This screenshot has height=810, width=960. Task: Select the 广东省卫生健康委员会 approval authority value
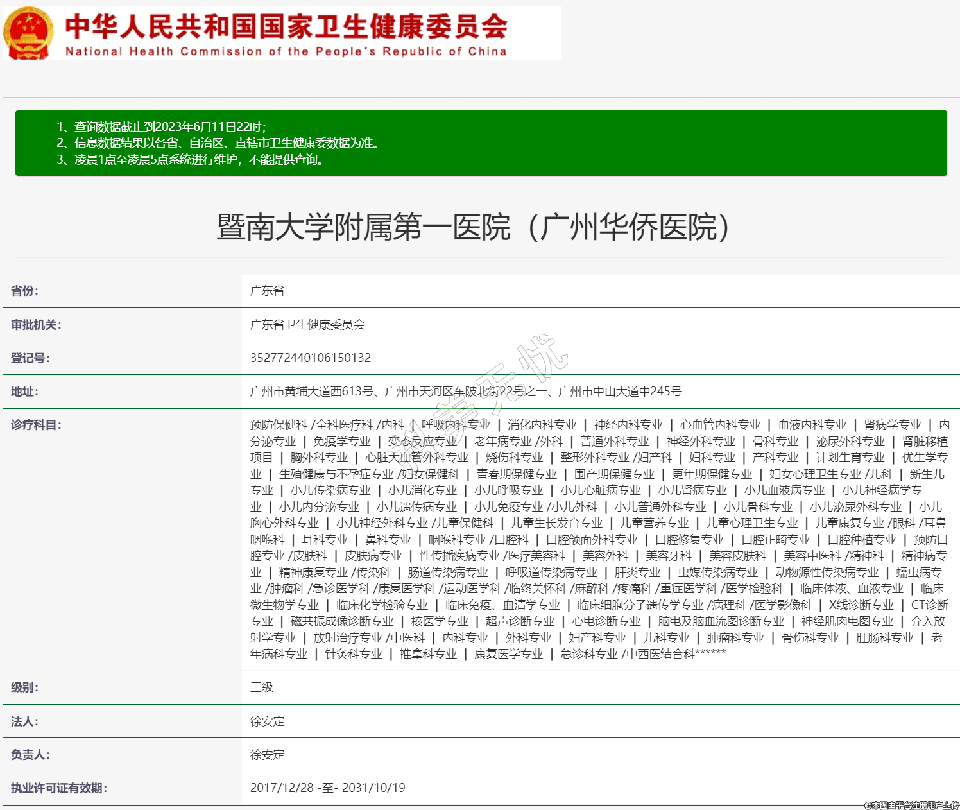[307, 325]
